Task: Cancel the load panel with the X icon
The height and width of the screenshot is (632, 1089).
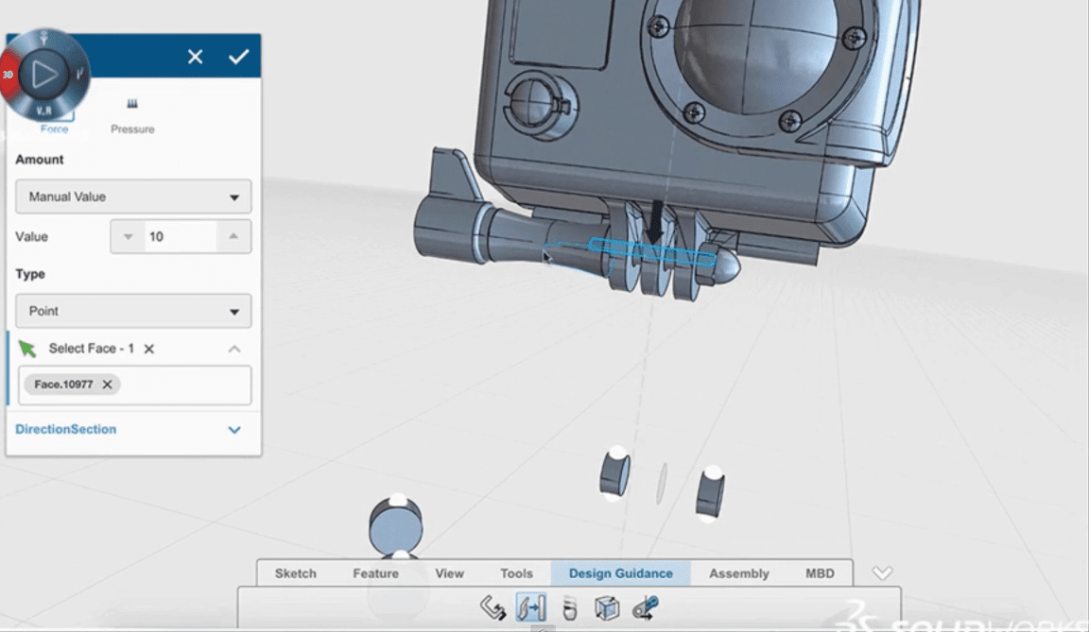Action: (195, 57)
